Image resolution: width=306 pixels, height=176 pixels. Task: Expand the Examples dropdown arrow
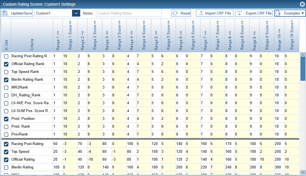pos(303,13)
